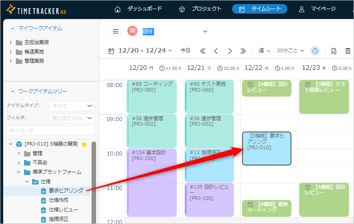Select the 仕様作成 work item
354x224 pixels.
pos(59,200)
